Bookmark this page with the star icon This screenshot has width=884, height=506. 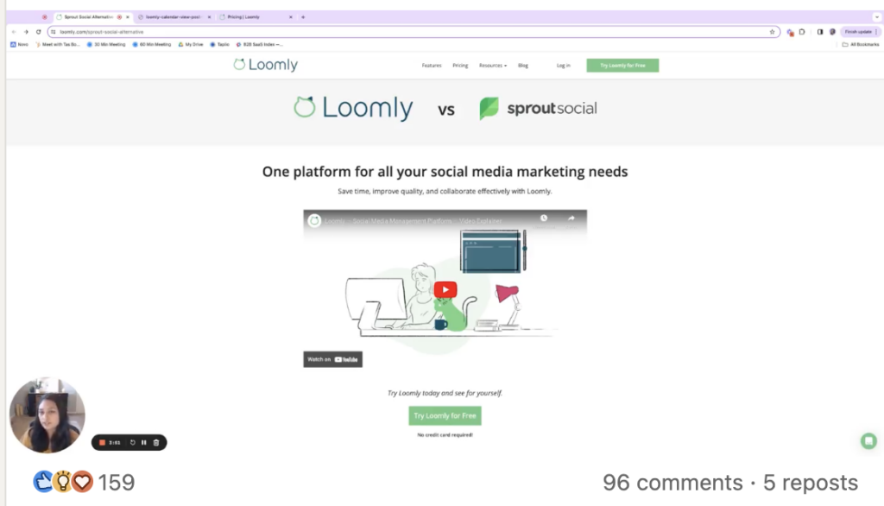[x=773, y=32]
